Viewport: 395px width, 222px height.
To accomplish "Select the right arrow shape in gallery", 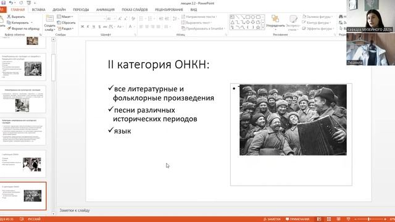I will (248, 22).
